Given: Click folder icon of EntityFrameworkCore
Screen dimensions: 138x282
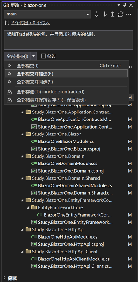Looking at the screenshot, I should click(34, 207).
